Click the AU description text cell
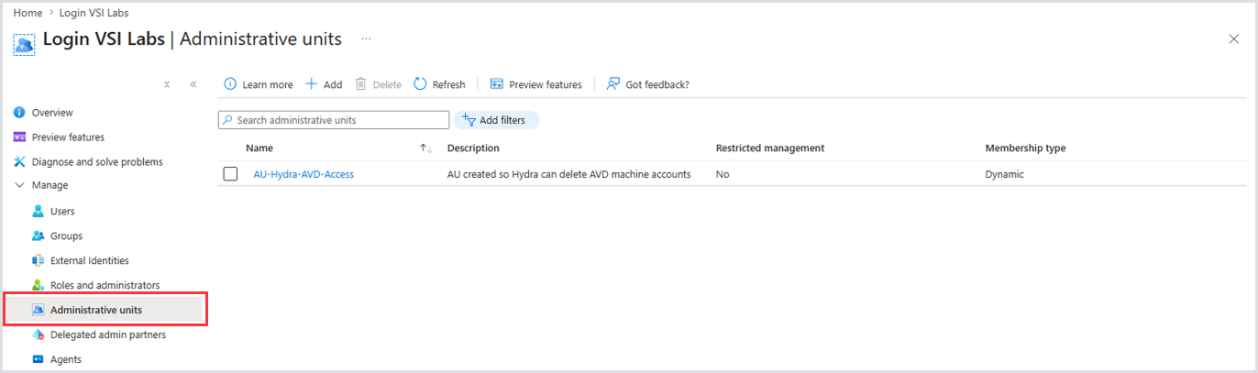Screen dimensions: 1258x373 click(x=568, y=174)
